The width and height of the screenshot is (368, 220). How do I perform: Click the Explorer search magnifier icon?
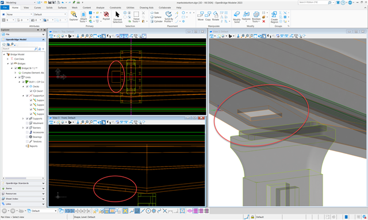pos(36,49)
